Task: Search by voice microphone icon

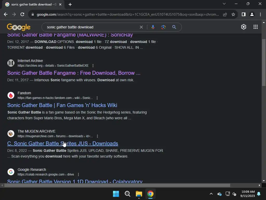Action: click(153, 27)
